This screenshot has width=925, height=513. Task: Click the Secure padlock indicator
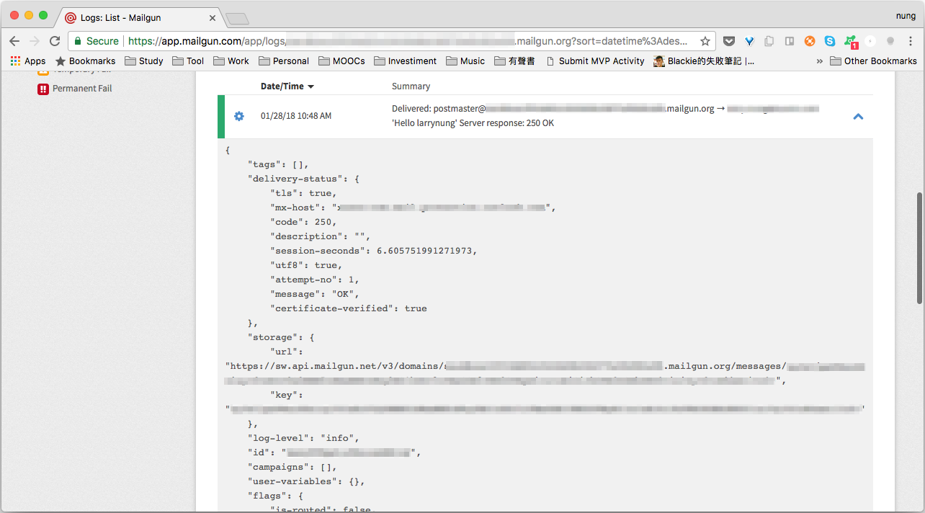tap(97, 41)
